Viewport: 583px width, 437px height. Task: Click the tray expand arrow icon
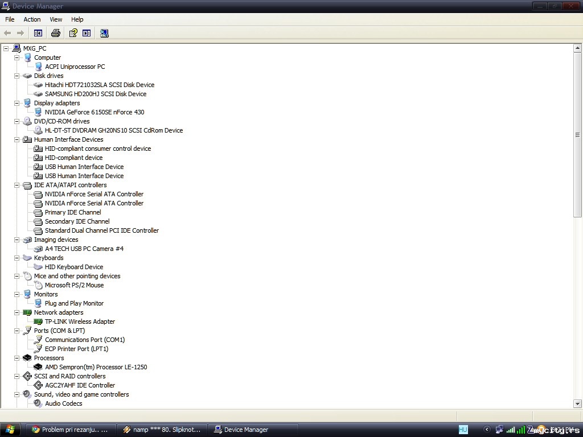click(x=487, y=429)
